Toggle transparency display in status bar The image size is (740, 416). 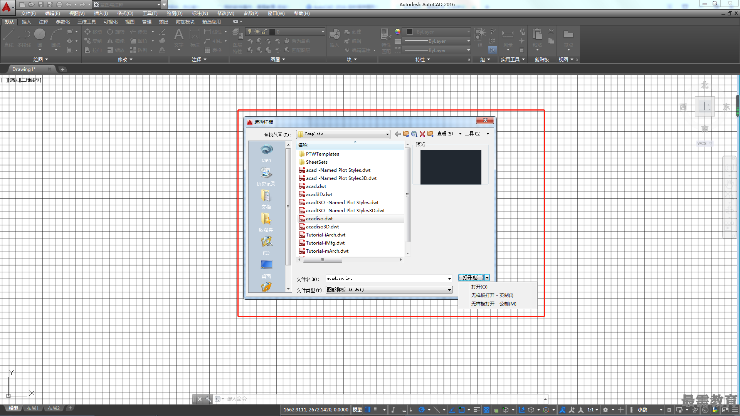pyautogui.click(x=486, y=410)
